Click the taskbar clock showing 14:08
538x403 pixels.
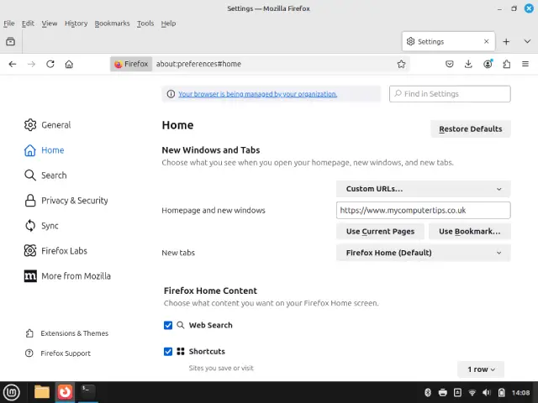521,393
